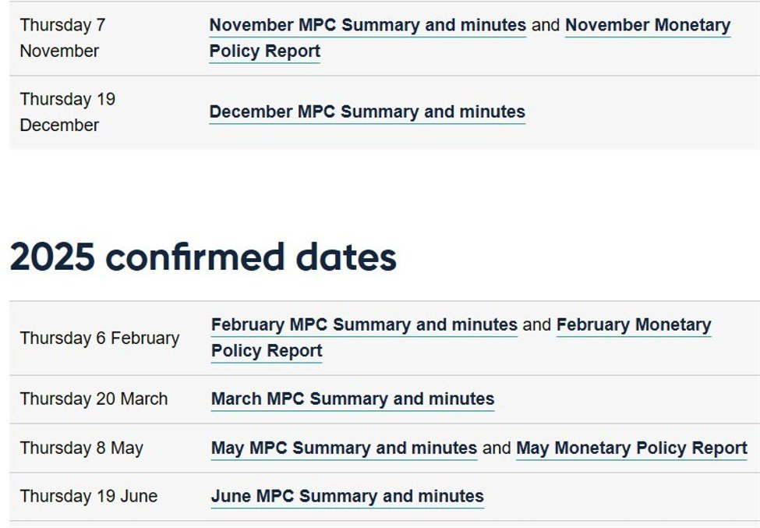Click the 'Thursday 8 May' date text
The image size is (760, 528).
click(x=82, y=448)
